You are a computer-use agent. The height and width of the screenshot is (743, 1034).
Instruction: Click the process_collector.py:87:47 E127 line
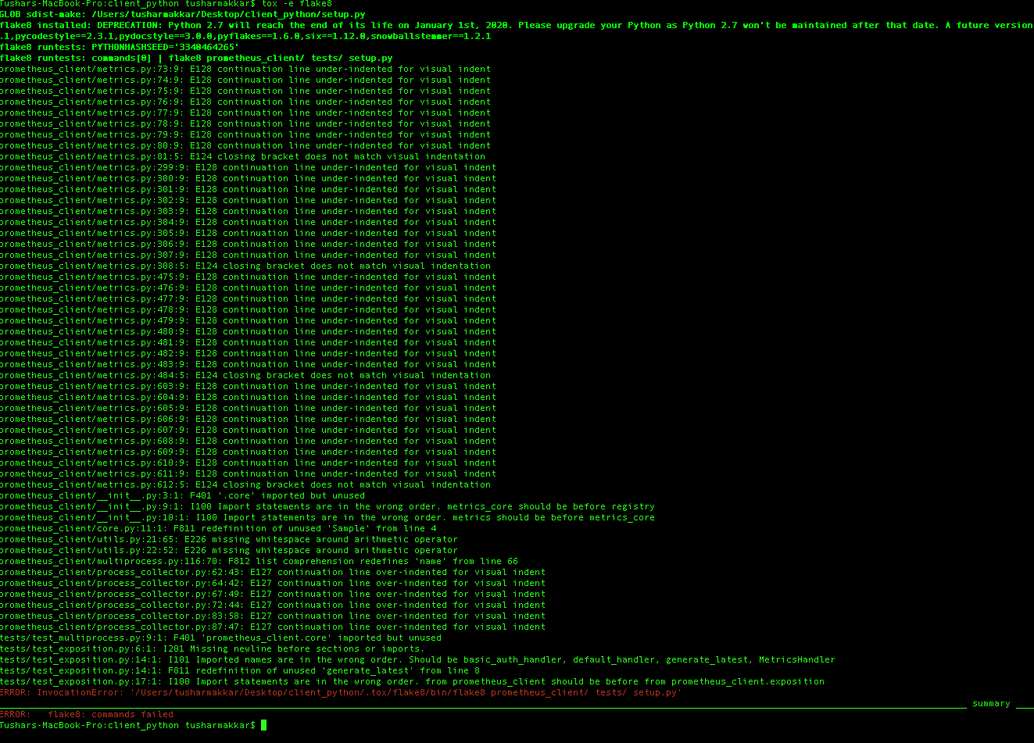[273, 627]
